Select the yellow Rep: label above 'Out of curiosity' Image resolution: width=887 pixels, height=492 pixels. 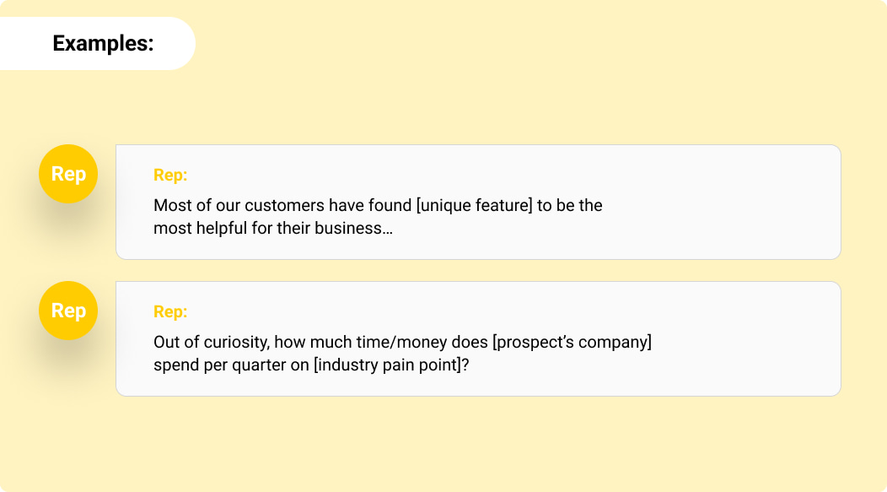(170, 312)
